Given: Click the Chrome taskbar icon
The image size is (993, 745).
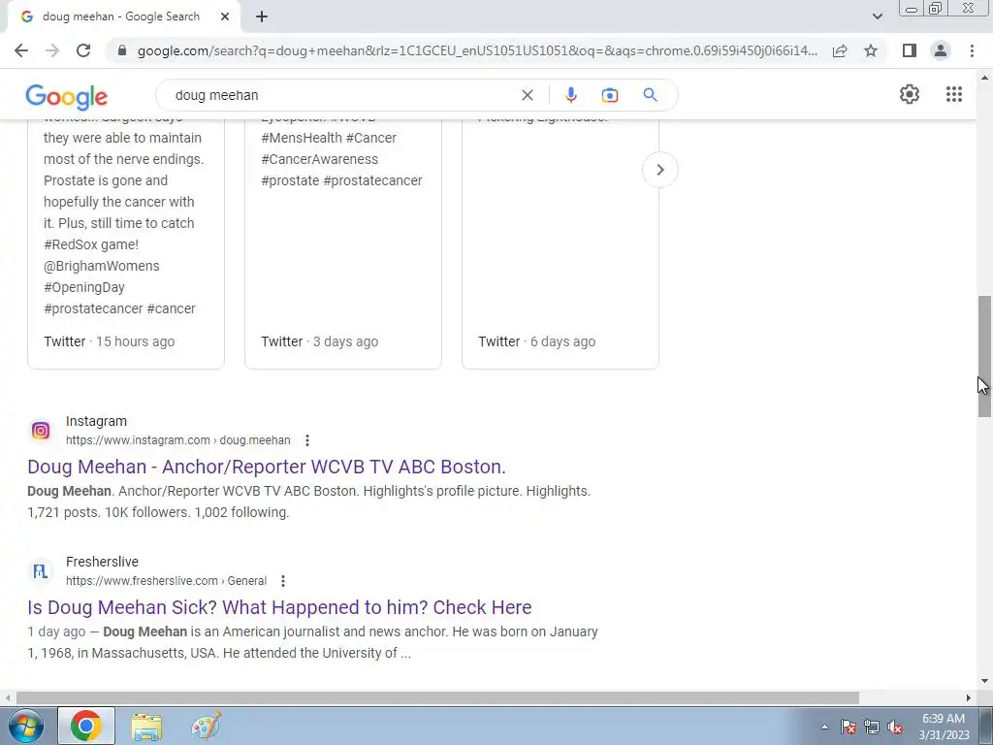Looking at the screenshot, I should [86, 726].
